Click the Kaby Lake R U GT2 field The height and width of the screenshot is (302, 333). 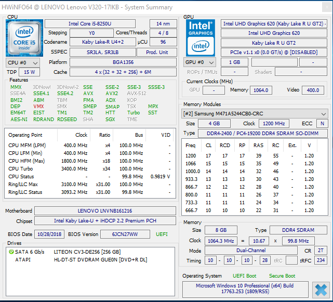tap(274, 43)
